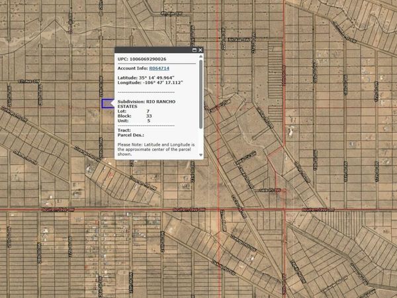Select the blue highlighted parcel on map
The image size is (397, 298).
[x=108, y=104]
